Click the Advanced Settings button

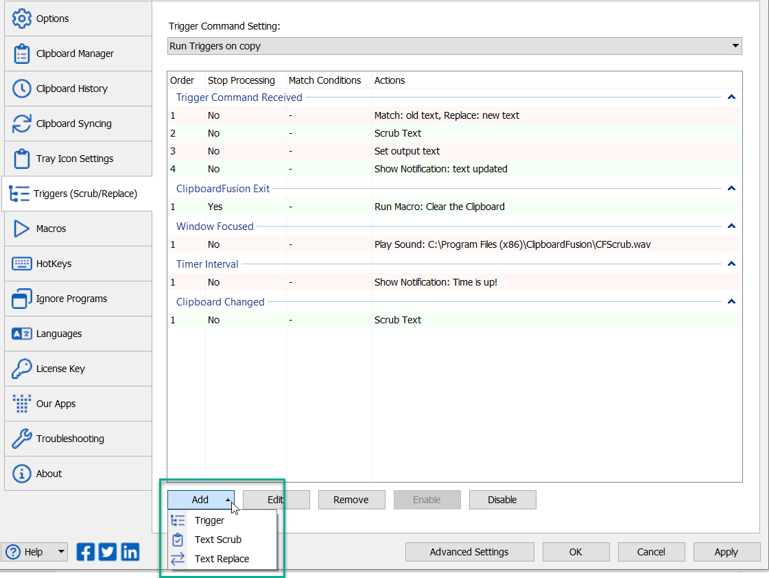pyautogui.click(x=469, y=551)
